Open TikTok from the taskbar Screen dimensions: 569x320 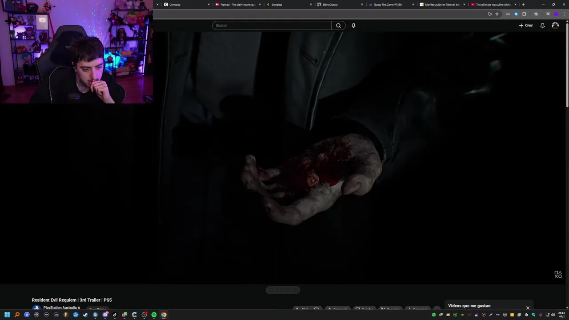pos(115,315)
